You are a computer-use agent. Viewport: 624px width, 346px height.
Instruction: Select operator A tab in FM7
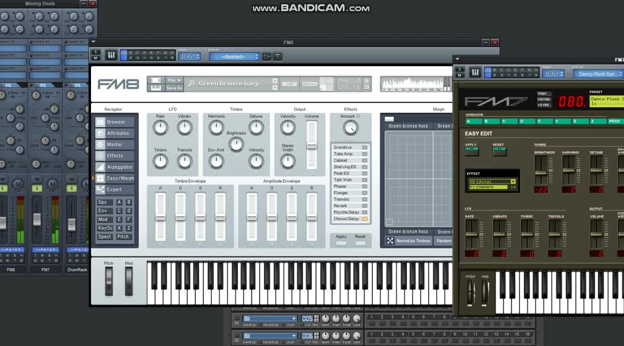click(474, 121)
